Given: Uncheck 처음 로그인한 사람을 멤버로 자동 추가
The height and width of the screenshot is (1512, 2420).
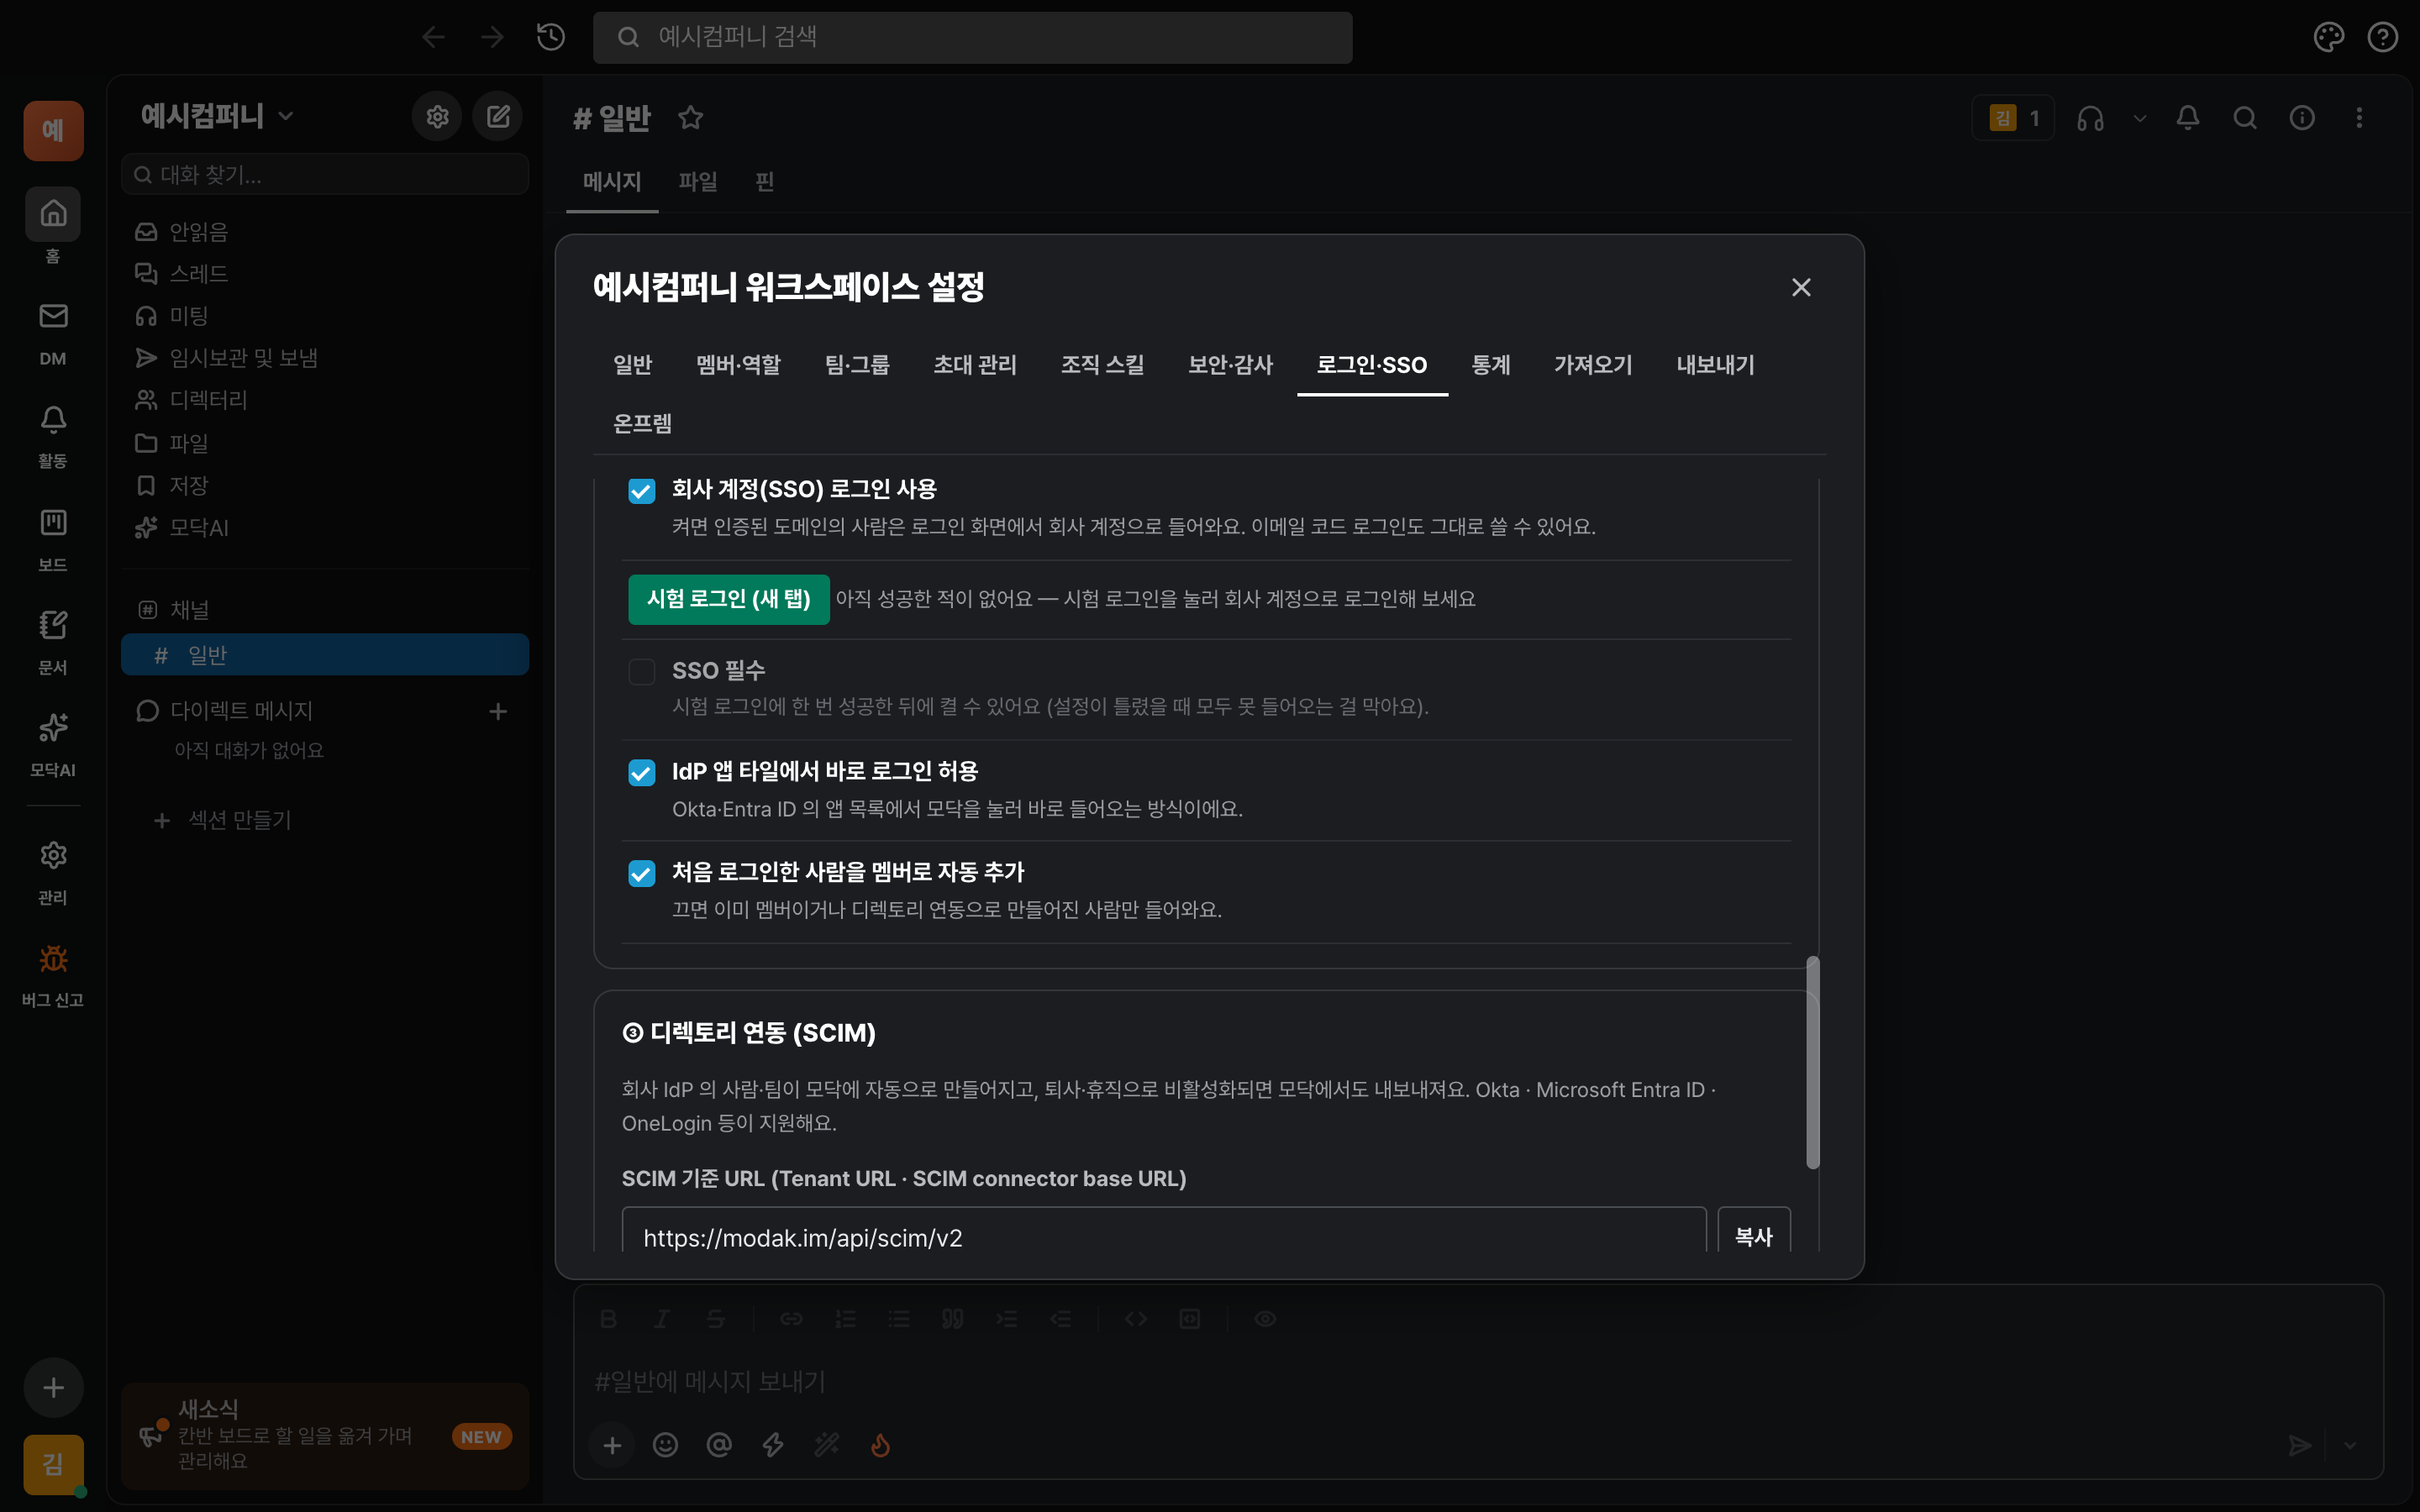Looking at the screenshot, I should pos(641,873).
